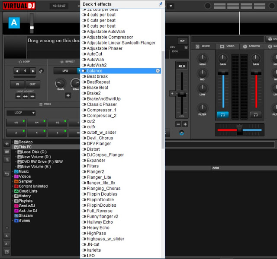Expand the Desktop tree node
This screenshot has height=259, width=277.
click(x=13, y=142)
